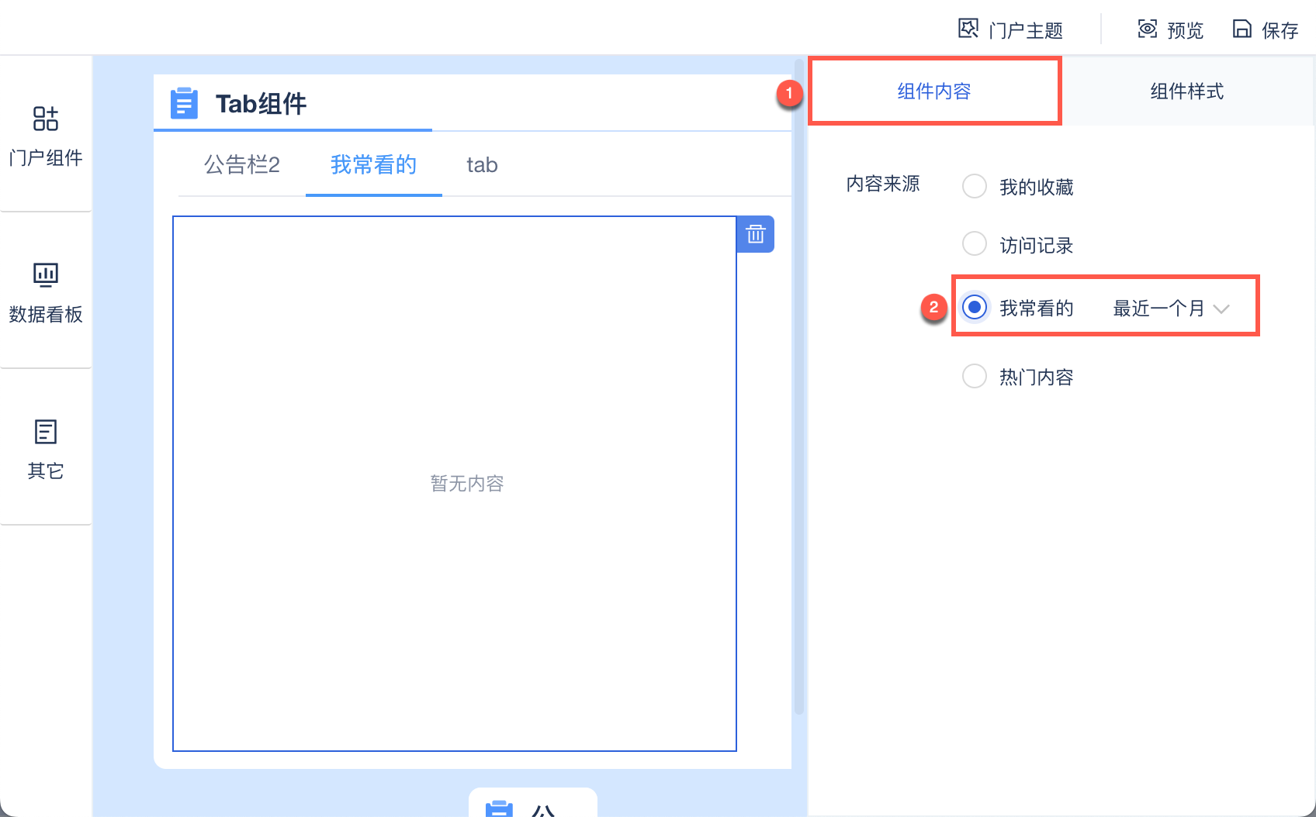
Task: Click the chevron next to 最近一个月
Action: click(1221, 309)
